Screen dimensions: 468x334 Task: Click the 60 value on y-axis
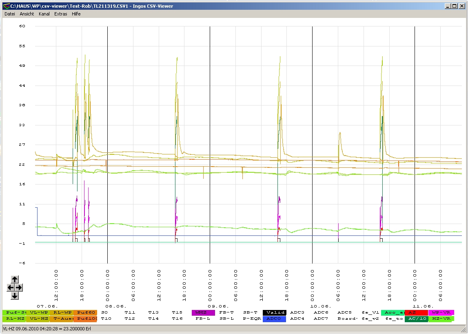point(22,26)
